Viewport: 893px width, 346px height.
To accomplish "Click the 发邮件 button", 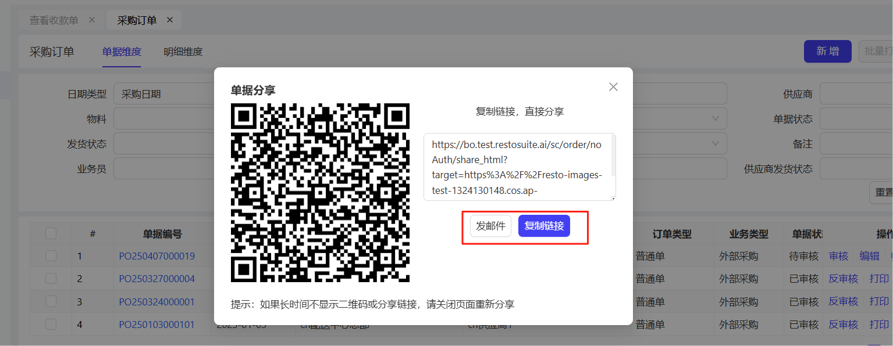I will 490,226.
